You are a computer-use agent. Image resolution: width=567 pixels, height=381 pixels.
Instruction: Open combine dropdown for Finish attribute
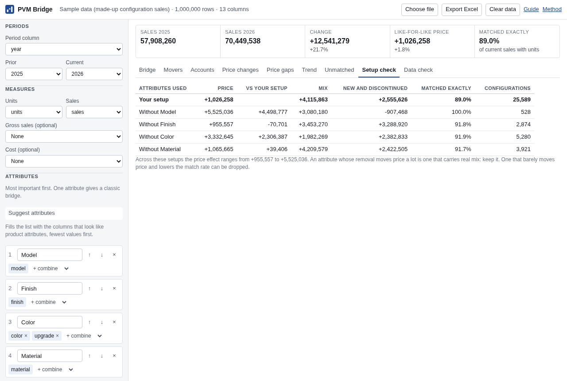[x=48, y=302]
